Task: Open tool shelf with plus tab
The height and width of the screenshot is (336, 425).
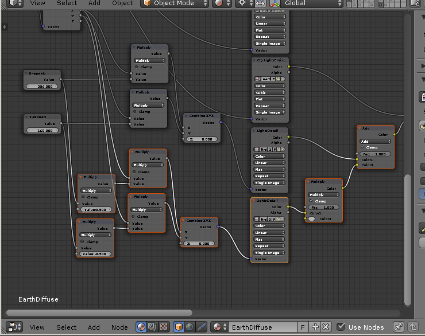Action: (x=4, y=27)
